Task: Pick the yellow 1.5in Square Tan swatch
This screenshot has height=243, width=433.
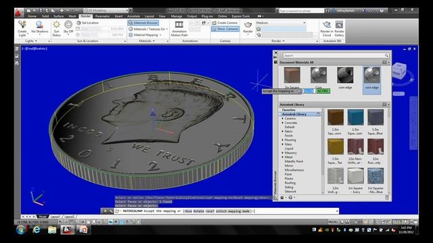Action: (x=336, y=146)
